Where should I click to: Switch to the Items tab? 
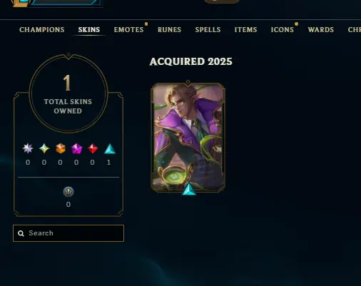pyautogui.click(x=245, y=30)
